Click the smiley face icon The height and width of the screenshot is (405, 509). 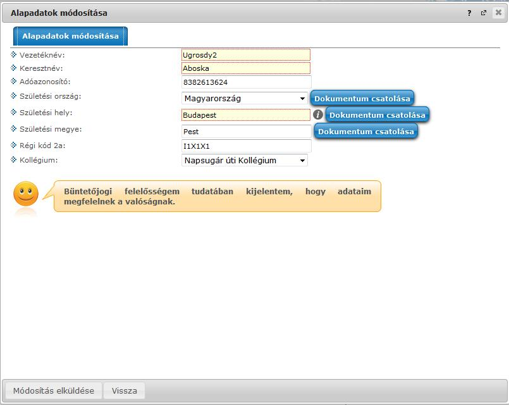[26, 194]
